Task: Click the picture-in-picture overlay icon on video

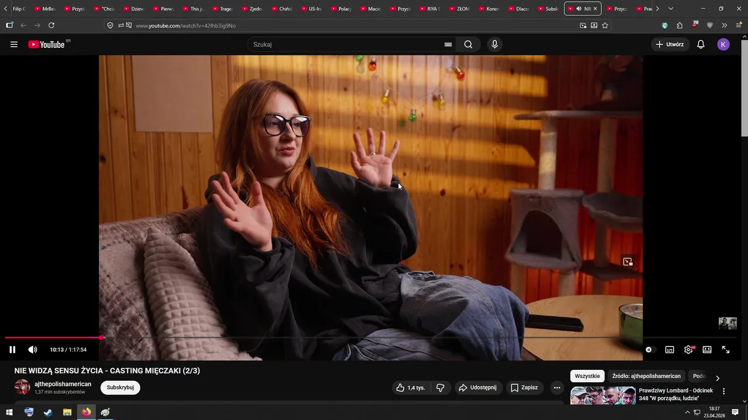Action: pos(628,262)
